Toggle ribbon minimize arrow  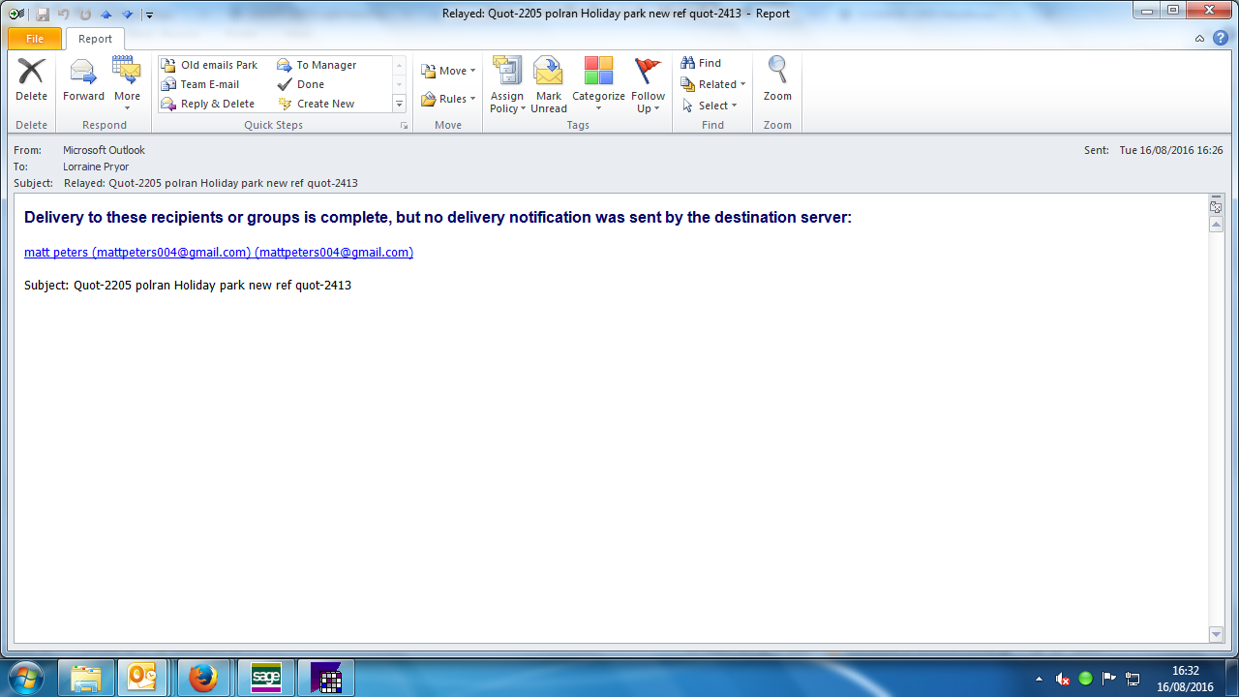click(x=1199, y=39)
